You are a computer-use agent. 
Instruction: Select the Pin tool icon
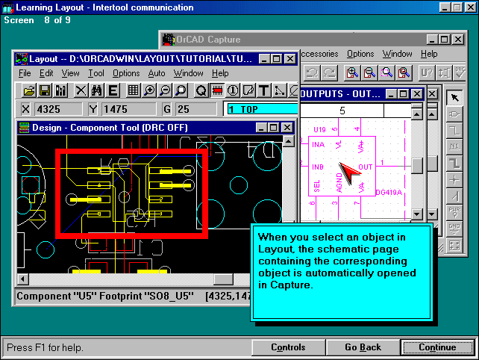[x=233, y=90]
